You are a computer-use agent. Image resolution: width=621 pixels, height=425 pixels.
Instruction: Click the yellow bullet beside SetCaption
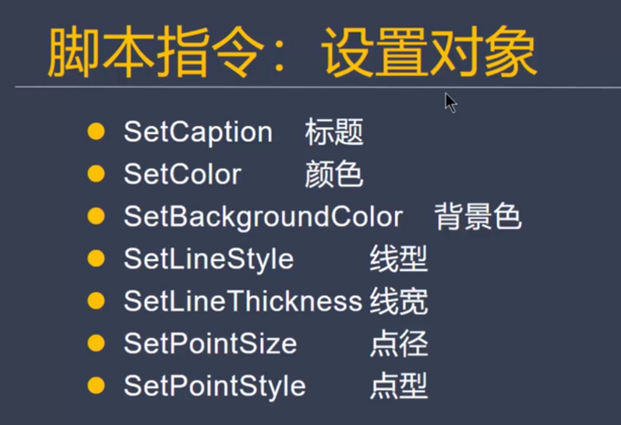(96, 132)
